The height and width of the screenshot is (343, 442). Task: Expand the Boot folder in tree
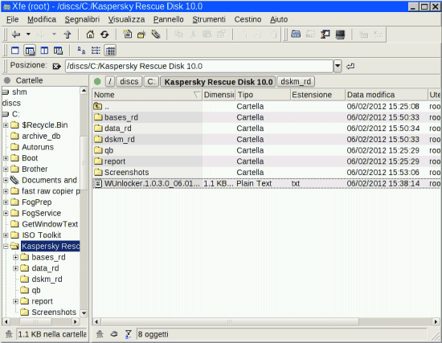6,158
